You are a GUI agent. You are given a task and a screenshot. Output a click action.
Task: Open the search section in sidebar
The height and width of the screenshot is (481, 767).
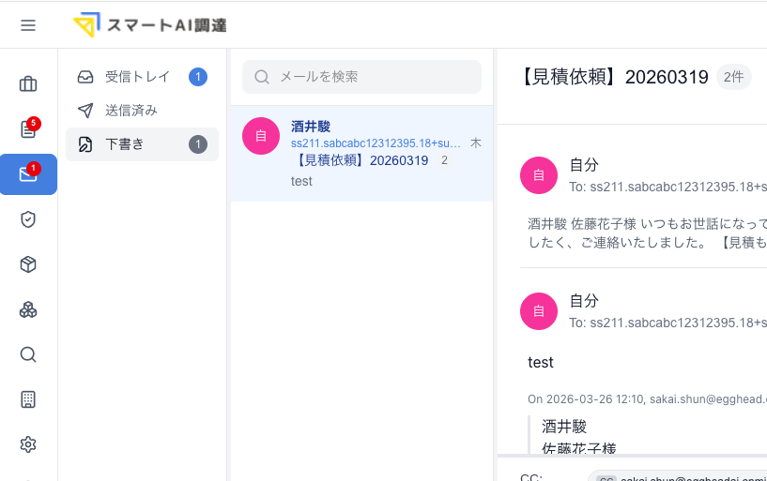(x=28, y=354)
